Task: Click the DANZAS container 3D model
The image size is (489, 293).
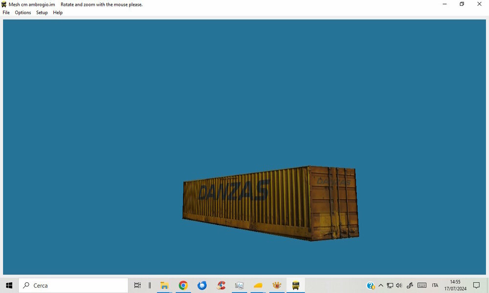Action: tap(271, 203)
